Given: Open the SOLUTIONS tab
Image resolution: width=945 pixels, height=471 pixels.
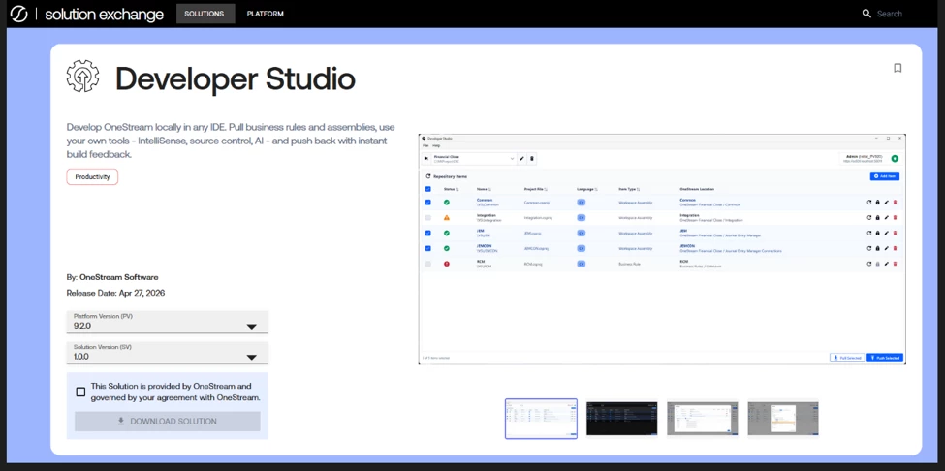Looking at the screenshot, I should pyautogui.click(x=205, y=14).
